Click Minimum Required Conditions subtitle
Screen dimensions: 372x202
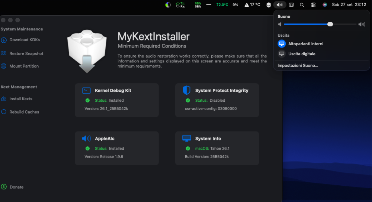pyautogui.click(x=152, y=46)
